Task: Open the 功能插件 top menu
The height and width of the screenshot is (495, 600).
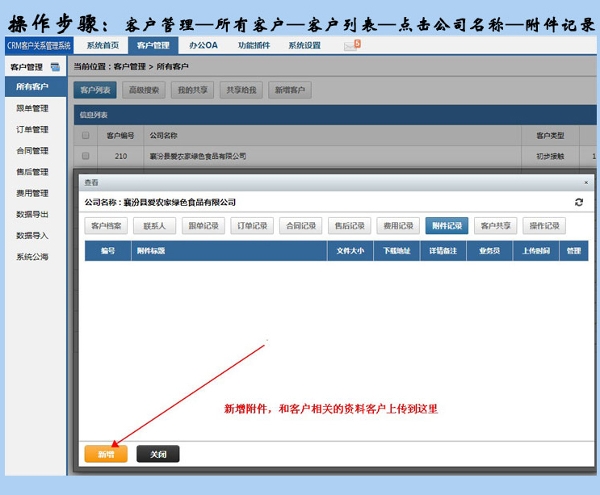Action: click(x=254, y=46)
